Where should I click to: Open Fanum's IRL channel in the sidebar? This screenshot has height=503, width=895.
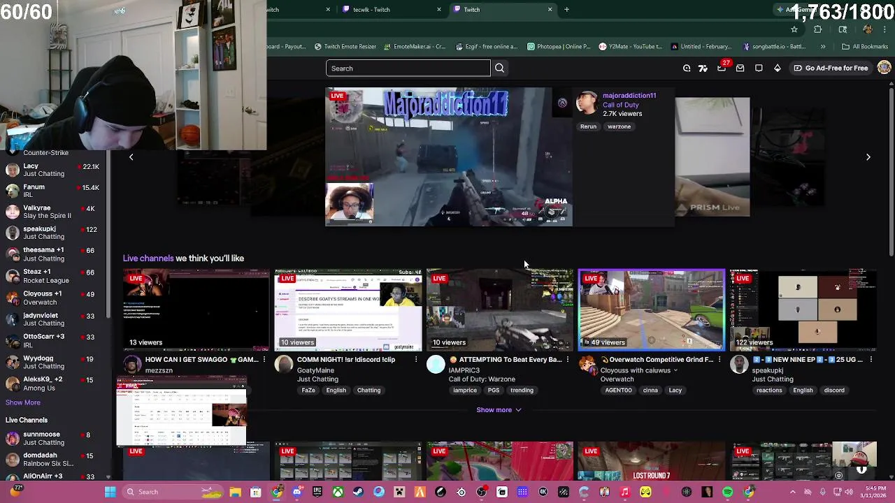52,191
